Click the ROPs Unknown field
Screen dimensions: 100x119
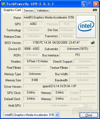32,55
